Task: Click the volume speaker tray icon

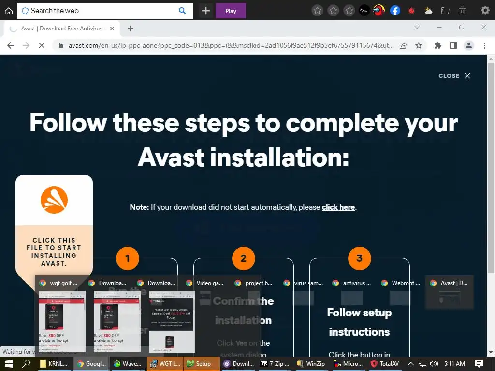Action: point(434,364)
